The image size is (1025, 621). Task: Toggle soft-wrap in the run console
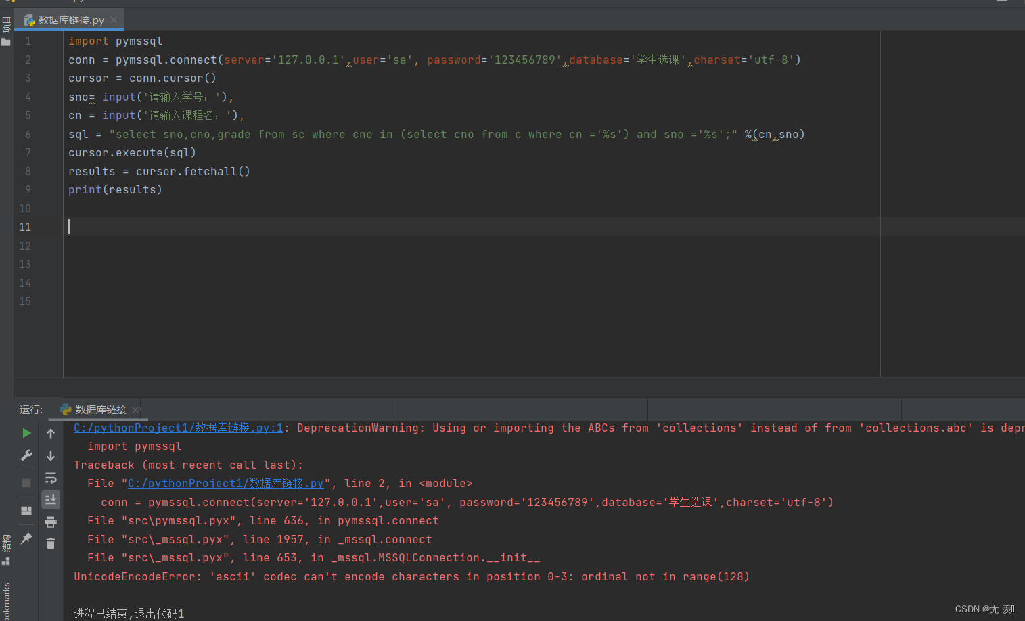coord(51,478)
